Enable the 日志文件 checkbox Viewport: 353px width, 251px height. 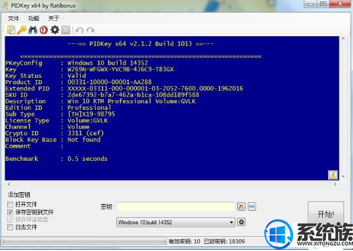(x=10, y=227)
